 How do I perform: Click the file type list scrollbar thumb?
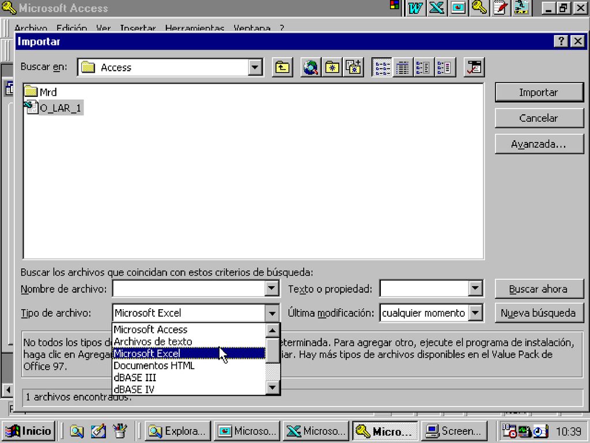[273, 350]
